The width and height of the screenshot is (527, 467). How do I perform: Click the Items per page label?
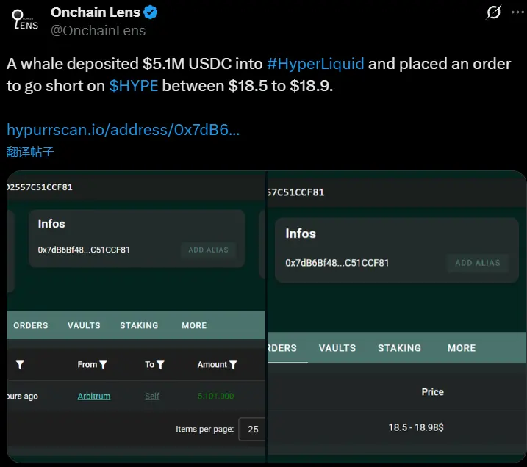(x=204, y=429)
